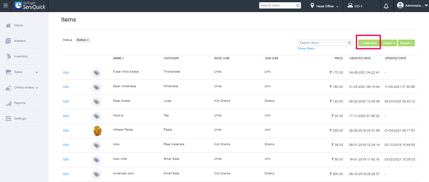
Task: Click the Show filters link
Action: [x=306, y=49]
